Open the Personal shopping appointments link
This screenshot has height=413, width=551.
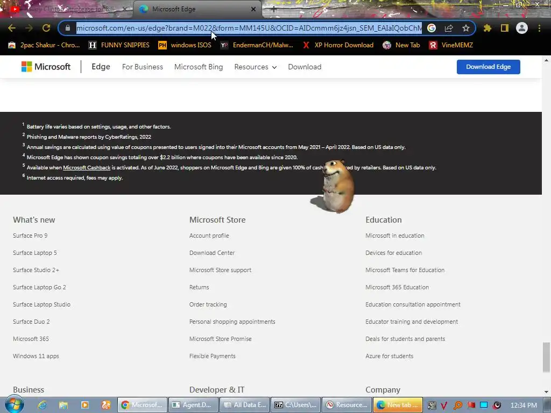(232, 322)
